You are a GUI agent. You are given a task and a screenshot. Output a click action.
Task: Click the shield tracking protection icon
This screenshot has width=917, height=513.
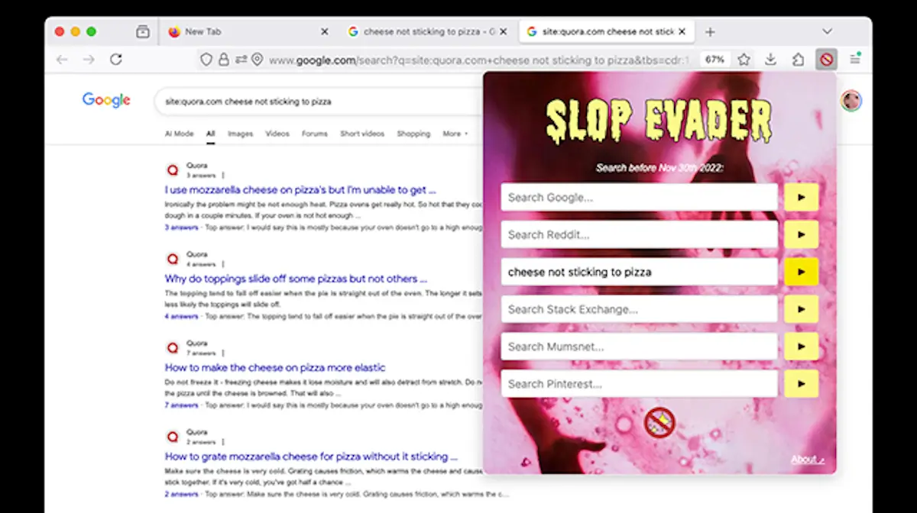tap(206, 60)
